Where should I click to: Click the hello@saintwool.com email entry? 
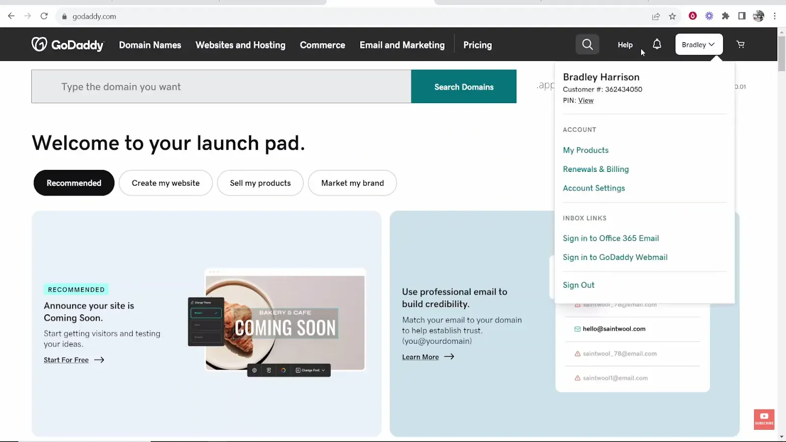[x=614, y=329]
